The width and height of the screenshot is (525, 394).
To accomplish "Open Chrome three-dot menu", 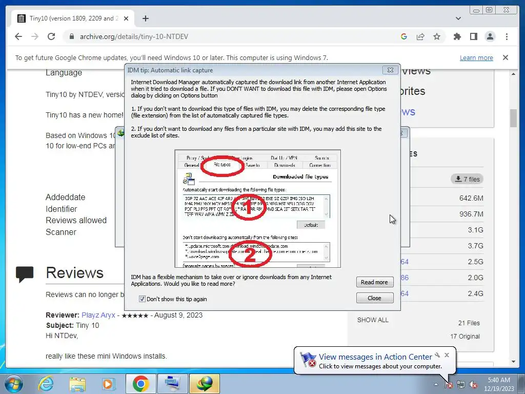I will (507, 36).
